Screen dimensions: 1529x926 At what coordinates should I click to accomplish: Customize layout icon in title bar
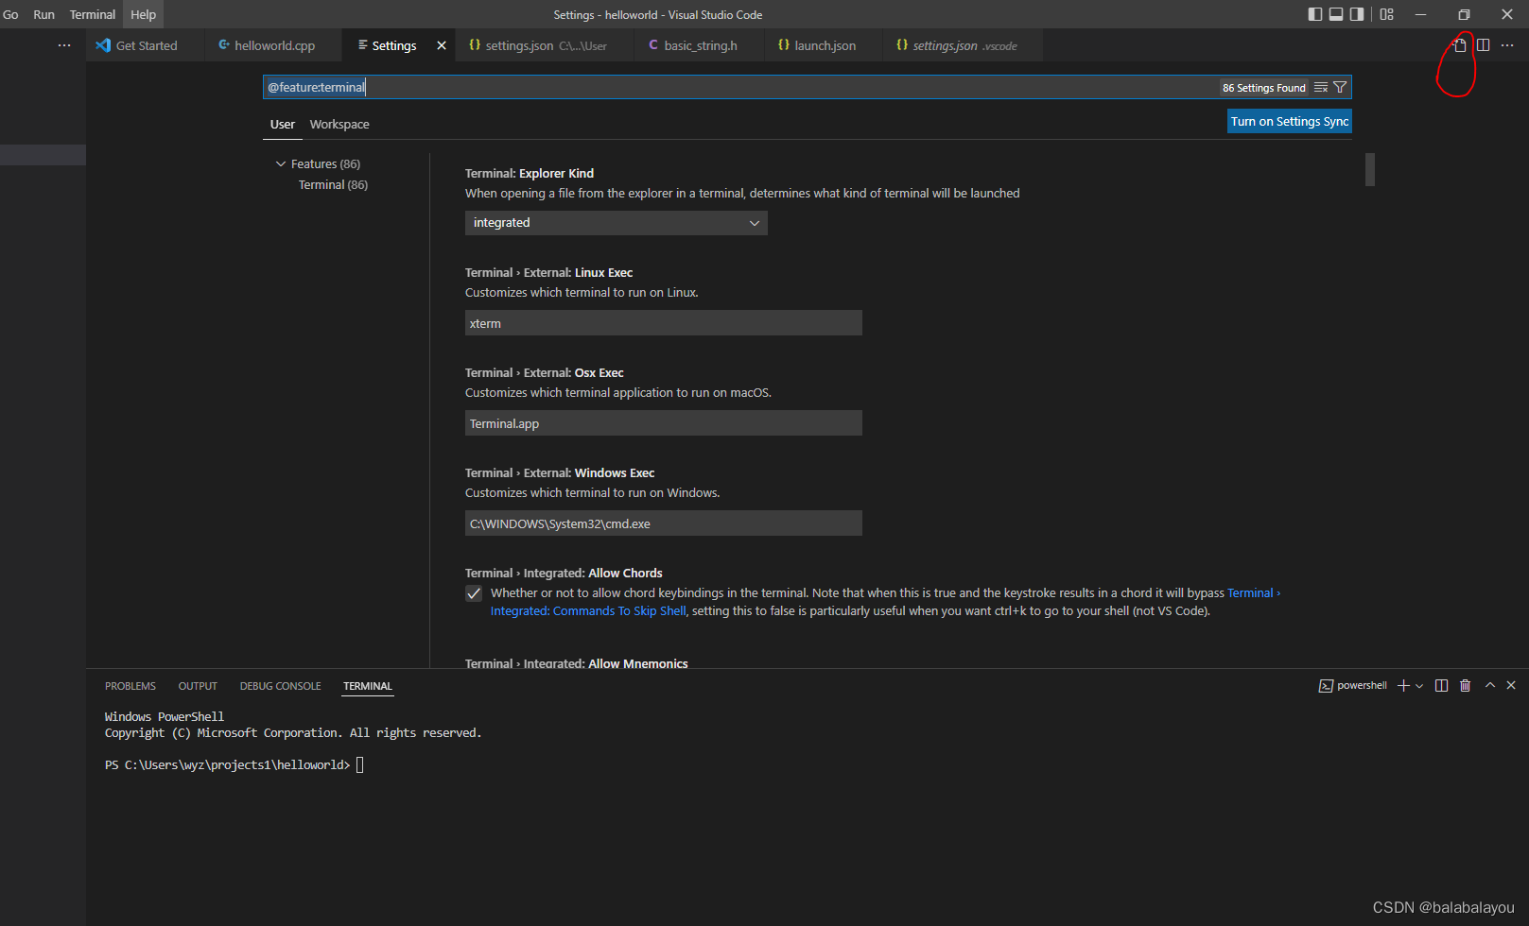point(1387,14)
